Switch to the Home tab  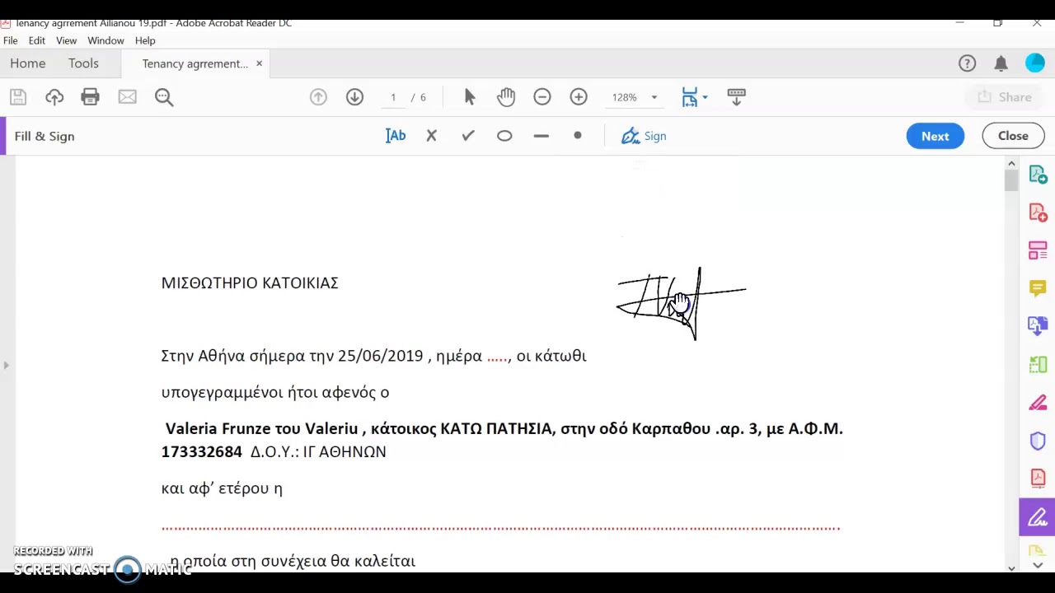28,63
